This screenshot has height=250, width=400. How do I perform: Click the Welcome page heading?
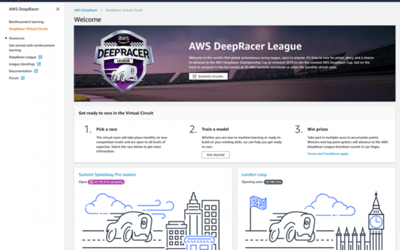pos(87,19)
